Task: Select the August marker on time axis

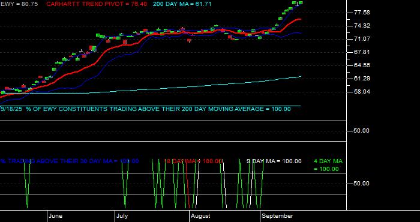Action: coord(200,216)
